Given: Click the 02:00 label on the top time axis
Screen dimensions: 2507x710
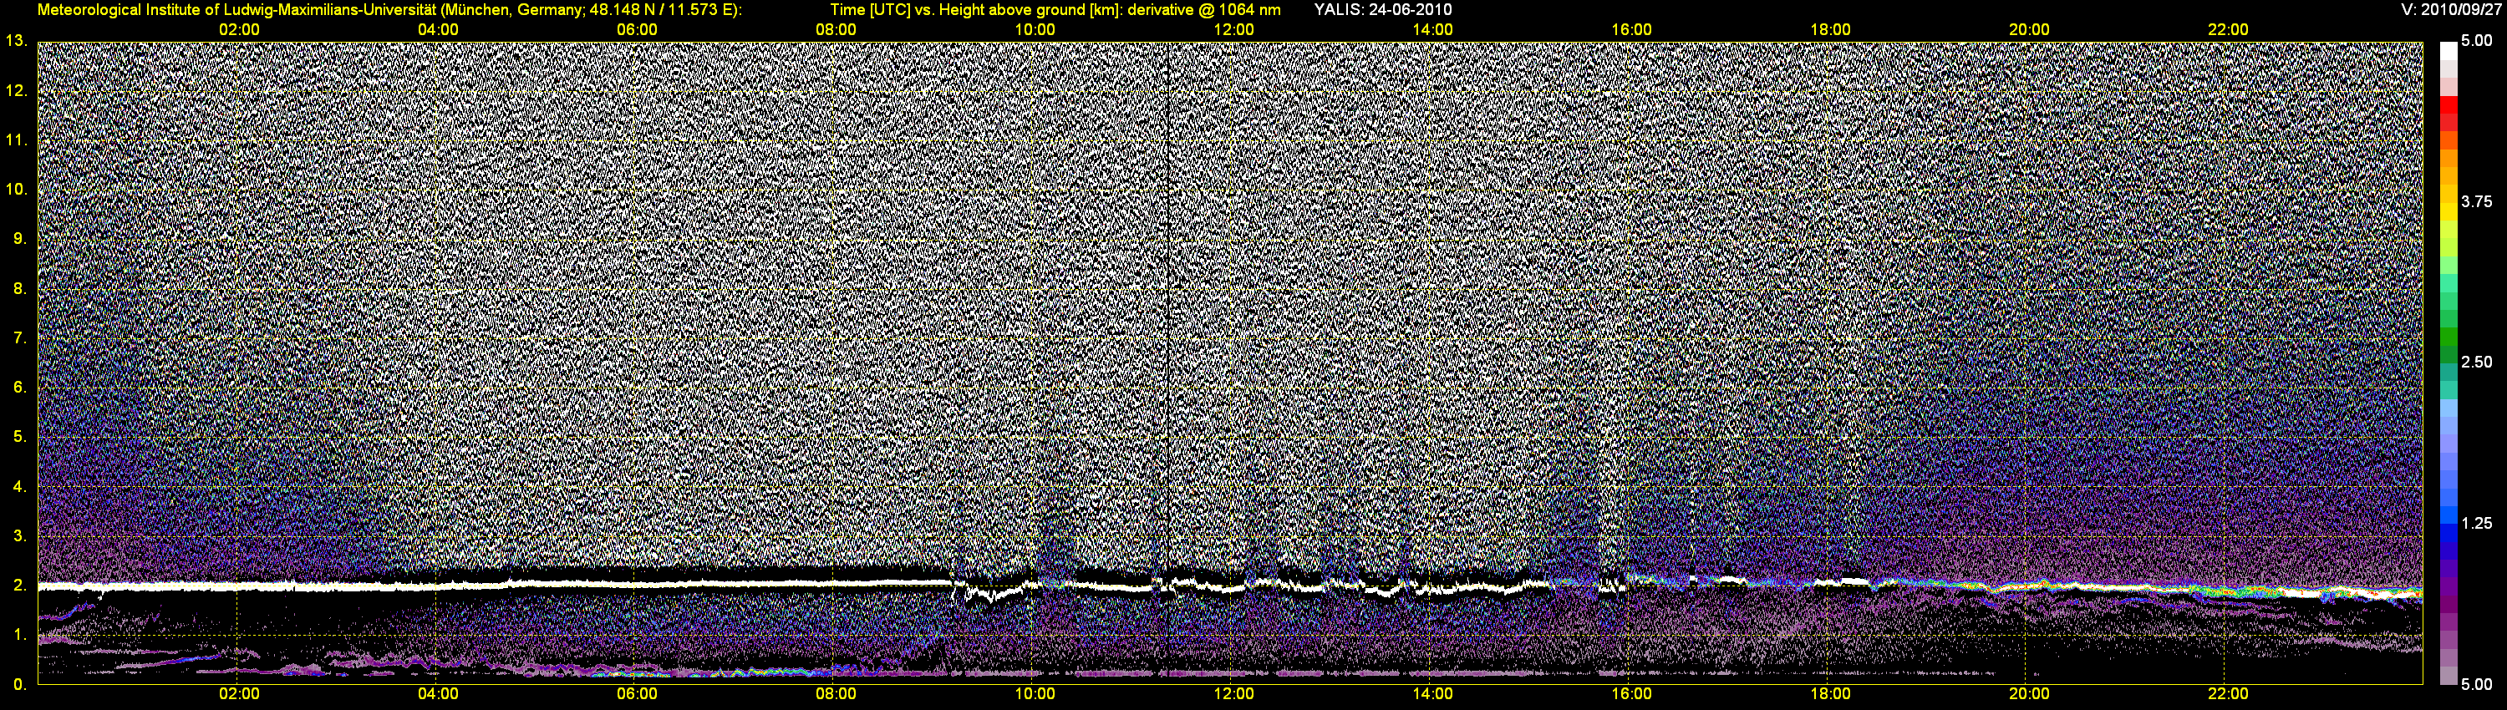Looking at the screenshot, I should (x=238, y=30).
